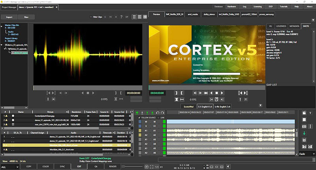Screen dimensions: 316x170
Task: Click down arrow next to audio track tabs
Action: [261, 106]
